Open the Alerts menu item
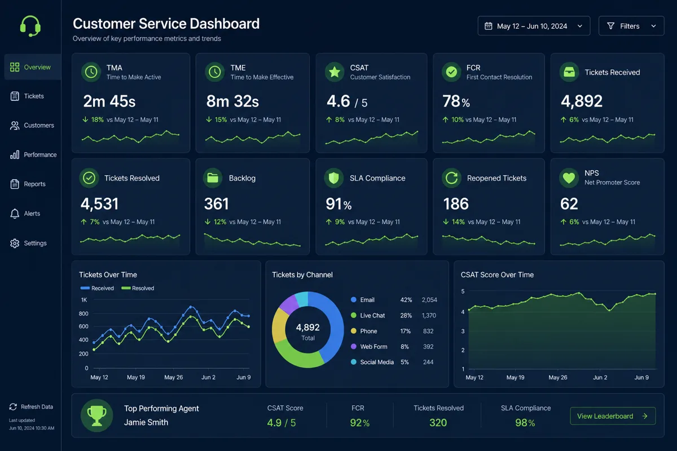 (x=33, y=214)
